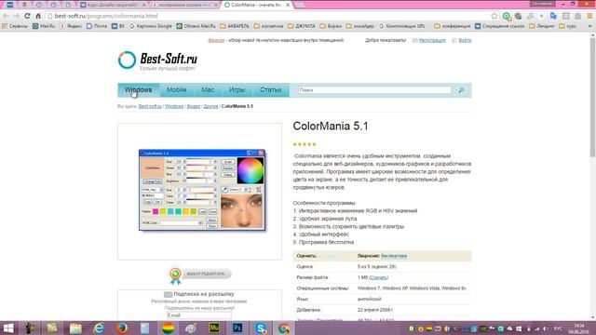
Task: Select the Windows navigation tab
Action: pyautogui.click(x=139, y=90)
